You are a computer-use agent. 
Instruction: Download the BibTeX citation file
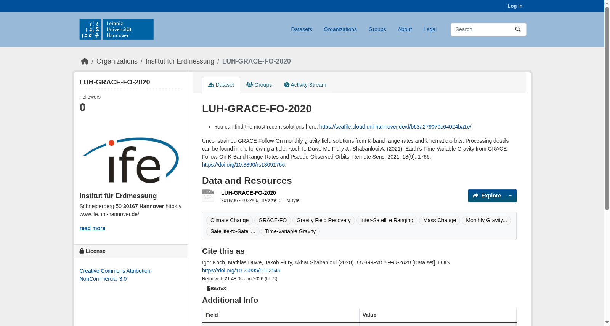click(217, 289)
